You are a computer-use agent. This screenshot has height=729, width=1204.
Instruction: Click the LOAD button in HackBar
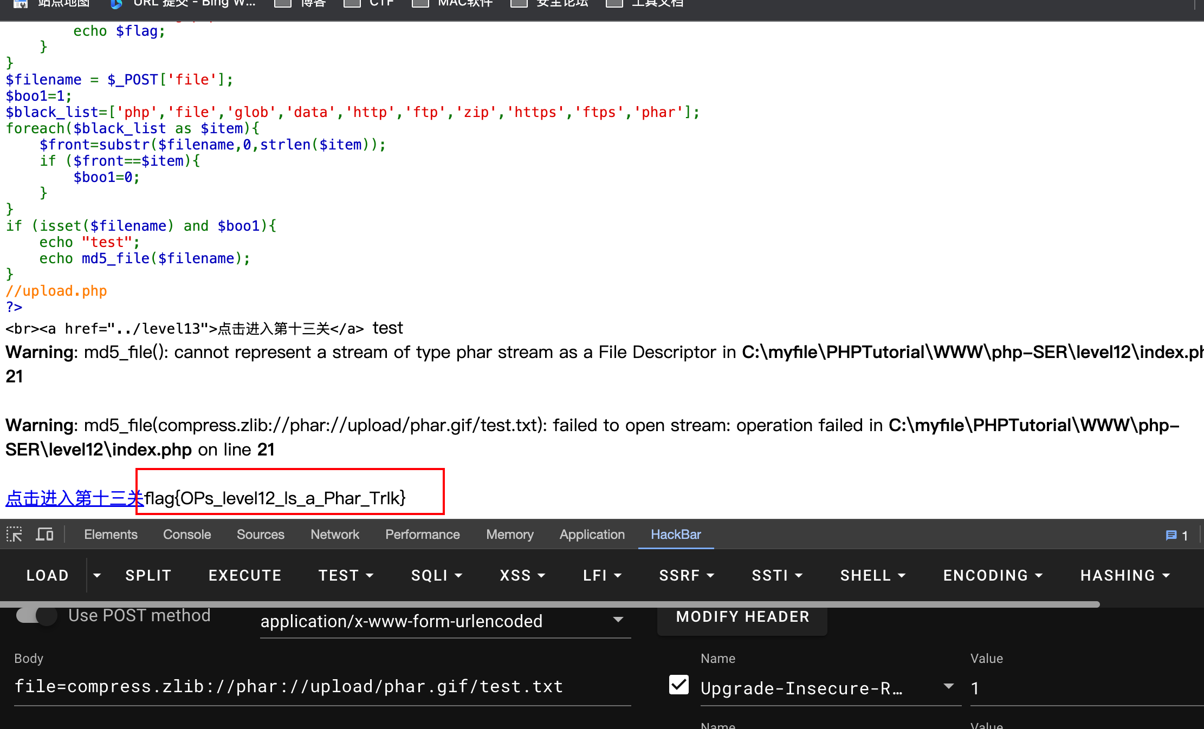pyautogui.click(x=48, y=575)
